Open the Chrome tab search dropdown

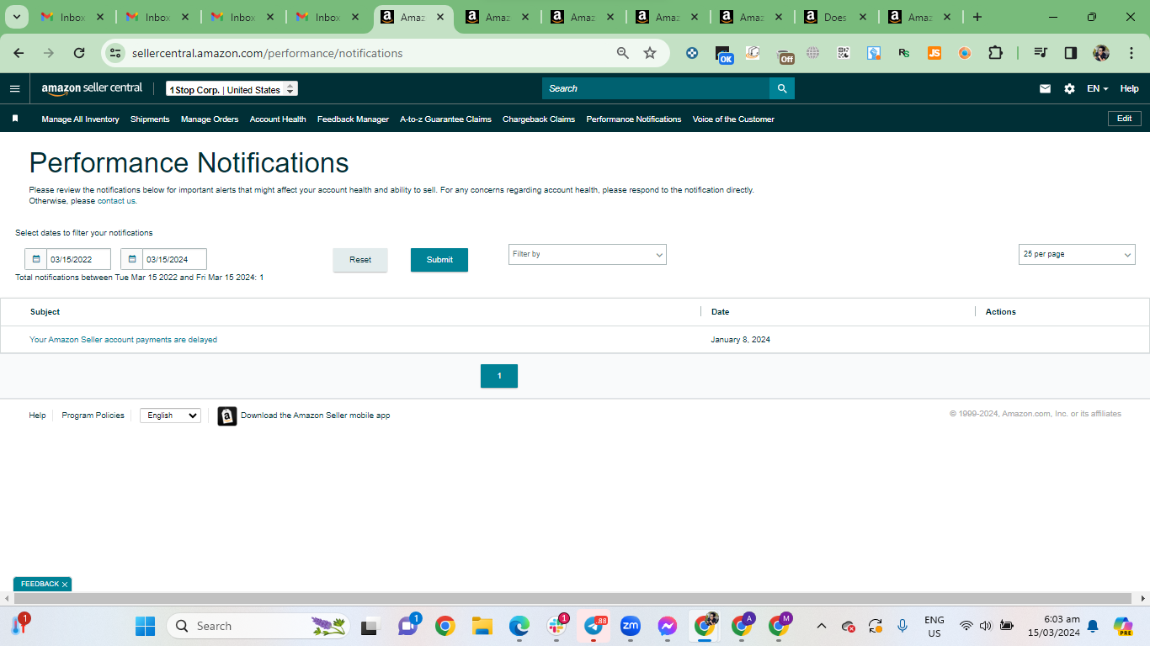click(16, 17)
